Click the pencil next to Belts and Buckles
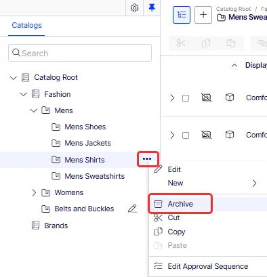Viewport: 267px width, 277px height. (x=132, y=209)
